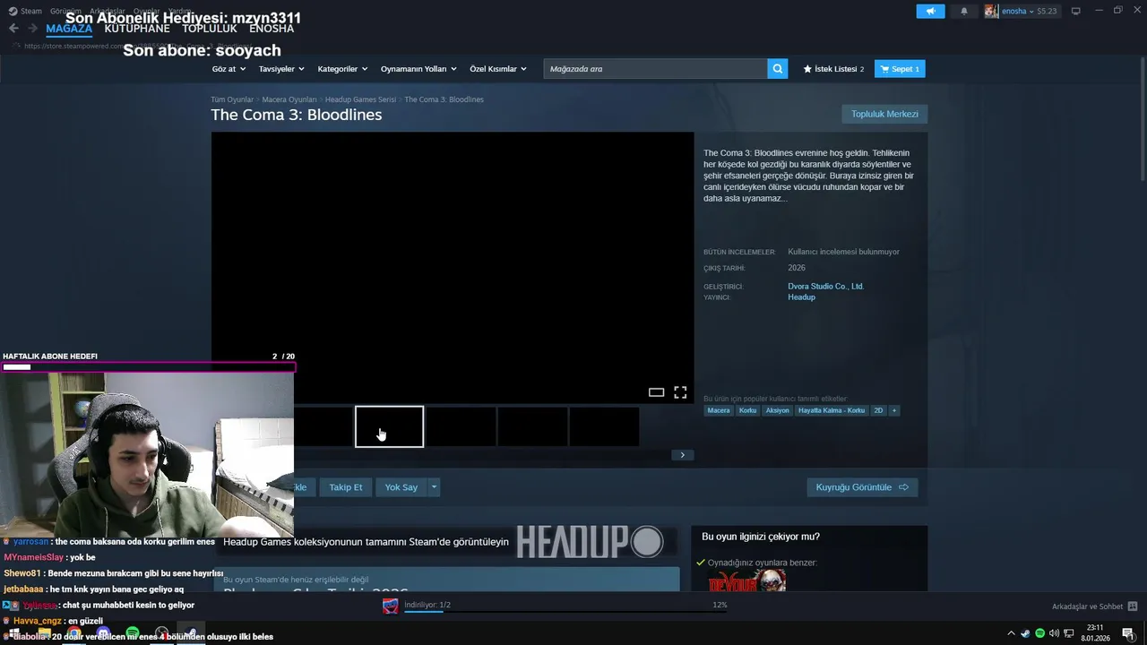Open the volume tray icon

tap(1054, 633)
